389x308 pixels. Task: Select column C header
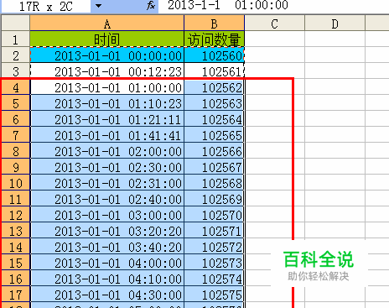pos(275,23)
